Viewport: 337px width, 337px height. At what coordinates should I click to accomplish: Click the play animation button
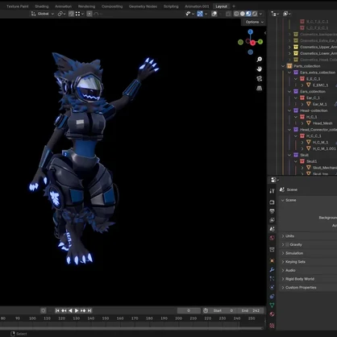[x=77, y=310]
